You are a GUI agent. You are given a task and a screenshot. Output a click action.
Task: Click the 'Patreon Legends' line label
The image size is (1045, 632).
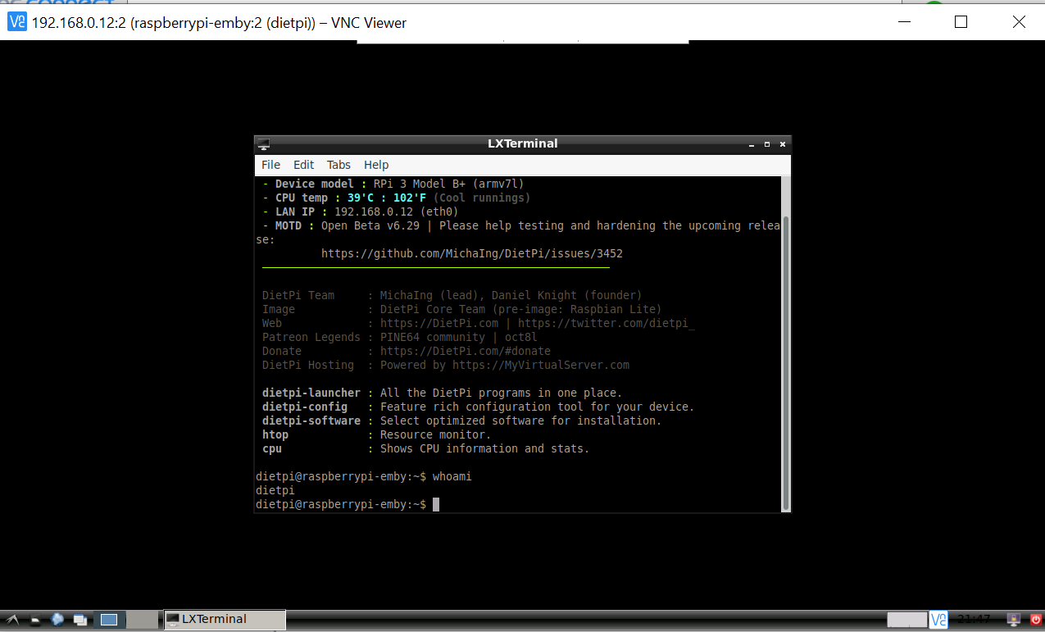[311, 337]
